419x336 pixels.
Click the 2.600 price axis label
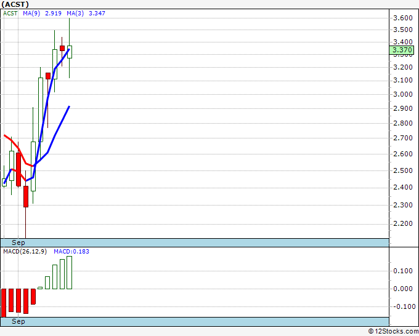[403, 154]
